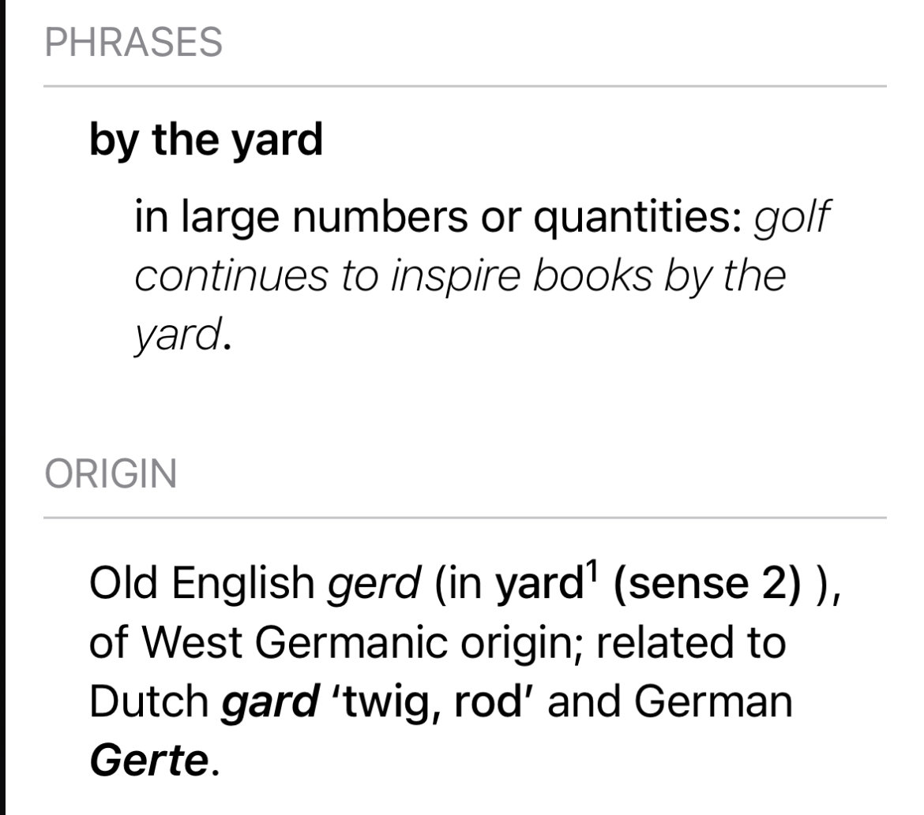The height and width of the screenshot is (815, 924).
Task: Select the bold phrase 'by the yard'
Action: click(x=206, y=140)
